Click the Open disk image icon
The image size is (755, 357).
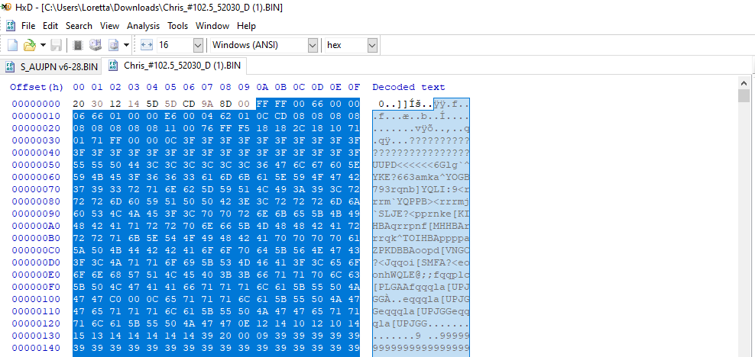[114, 46]
